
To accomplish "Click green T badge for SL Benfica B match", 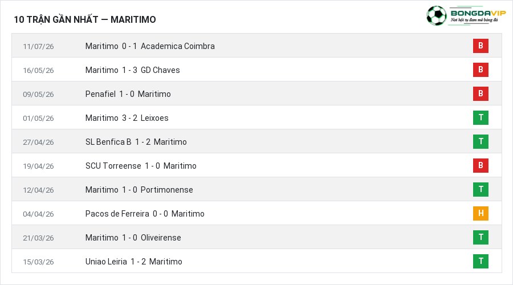I will point(481,141).
